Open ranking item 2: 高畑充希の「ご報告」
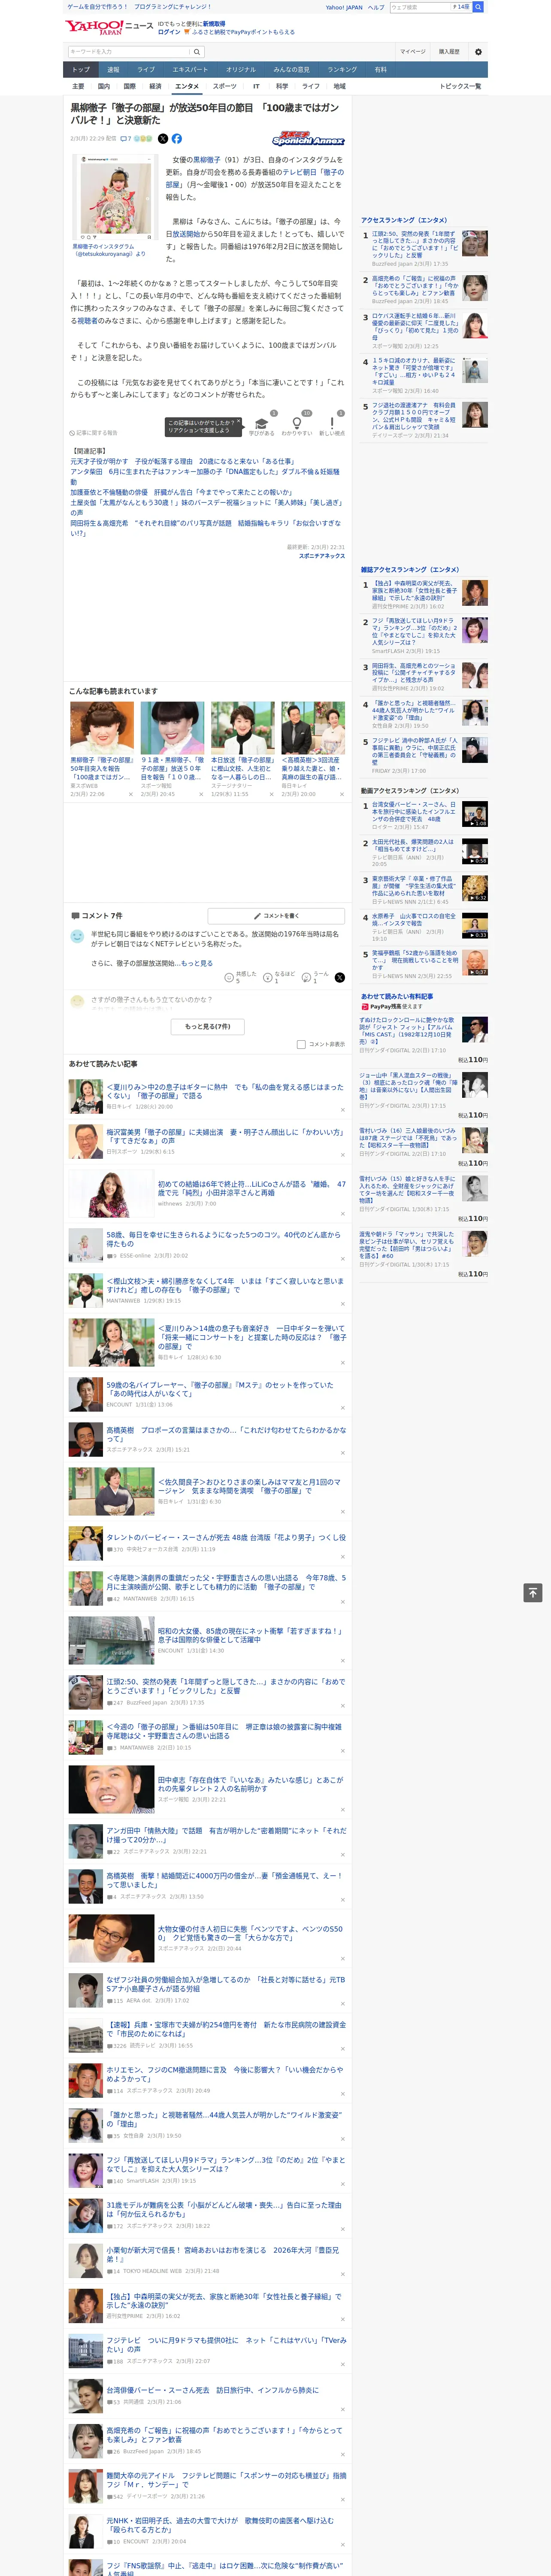551x2576 pixels. tap(414, 286)
